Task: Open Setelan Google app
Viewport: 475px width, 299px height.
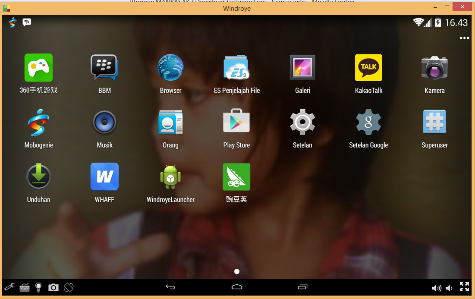Action: 368,122
